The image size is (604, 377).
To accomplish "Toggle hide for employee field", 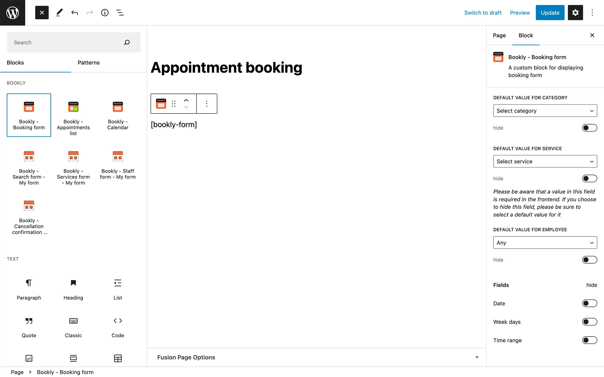I will [x=590, y=260].
